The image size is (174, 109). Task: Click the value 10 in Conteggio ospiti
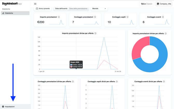pos(109,22)
